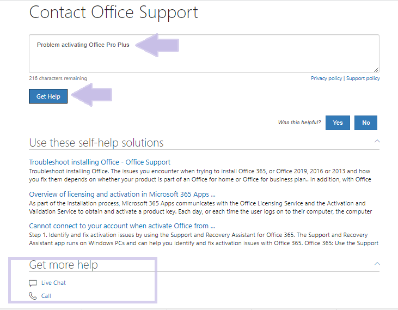Viewport: 398px width, 310px height.
Task: Click the Call phone handset icon
Action: pos(33,296)
